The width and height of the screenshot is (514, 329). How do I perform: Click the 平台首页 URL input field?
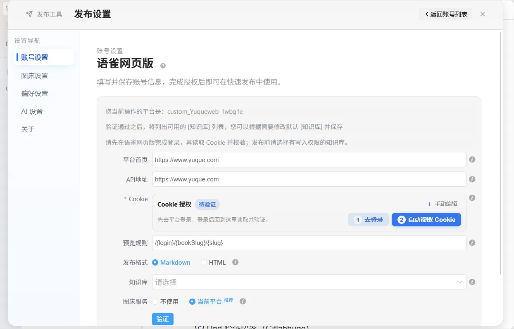tap(309, 160)
